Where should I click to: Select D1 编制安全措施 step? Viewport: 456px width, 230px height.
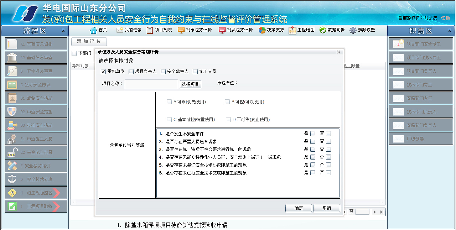(36, 98)
